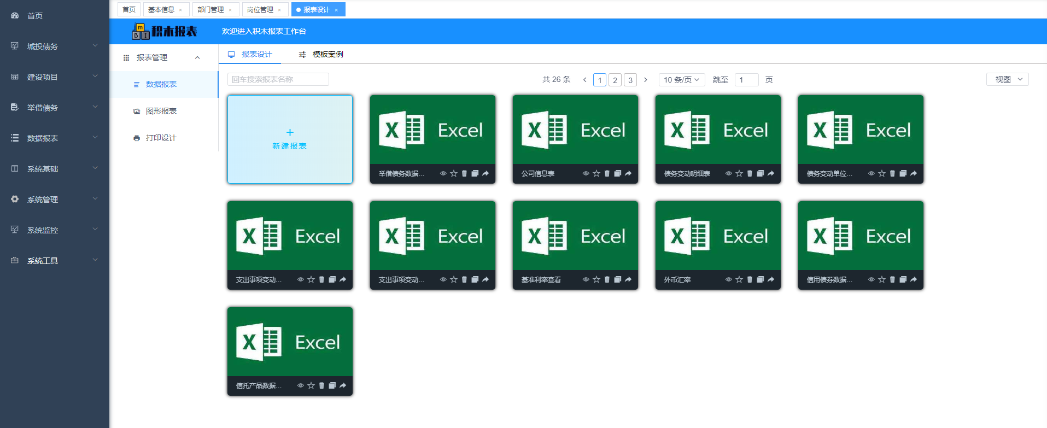1047x428 pixels.
Task: Delete the 债务变动单位 report card
Action: point(892,173)
